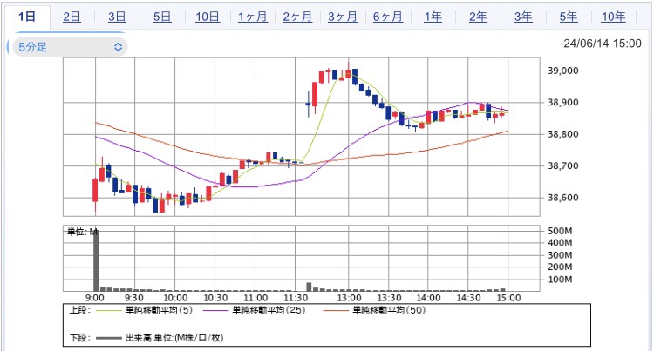Click the green line swatch for 単純移動平均(5)
The height and width of the screenshot is (351, 654).
pos(109,311)
